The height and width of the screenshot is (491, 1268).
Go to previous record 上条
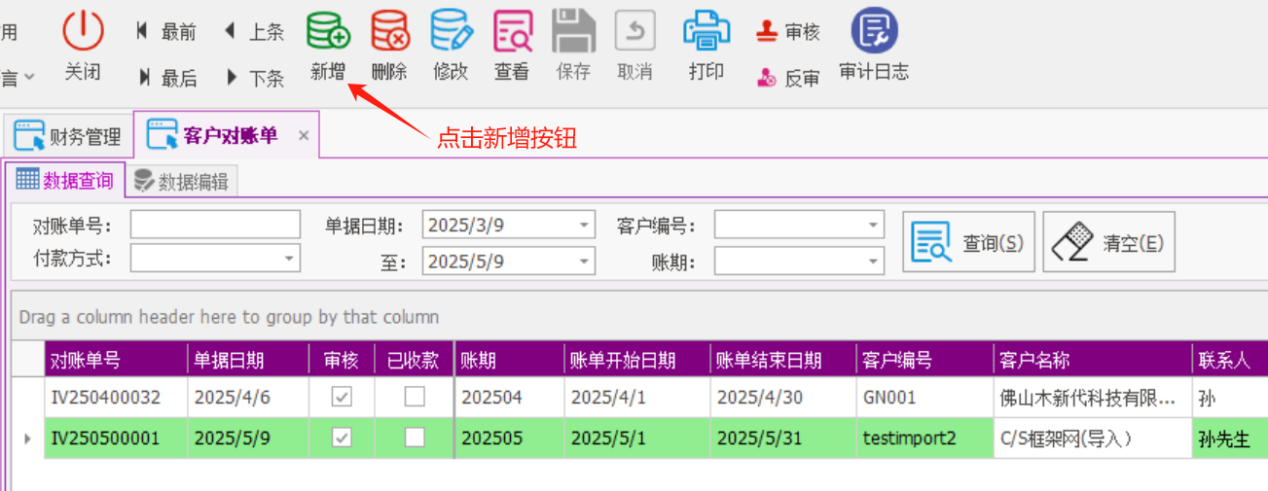point(254,32)
